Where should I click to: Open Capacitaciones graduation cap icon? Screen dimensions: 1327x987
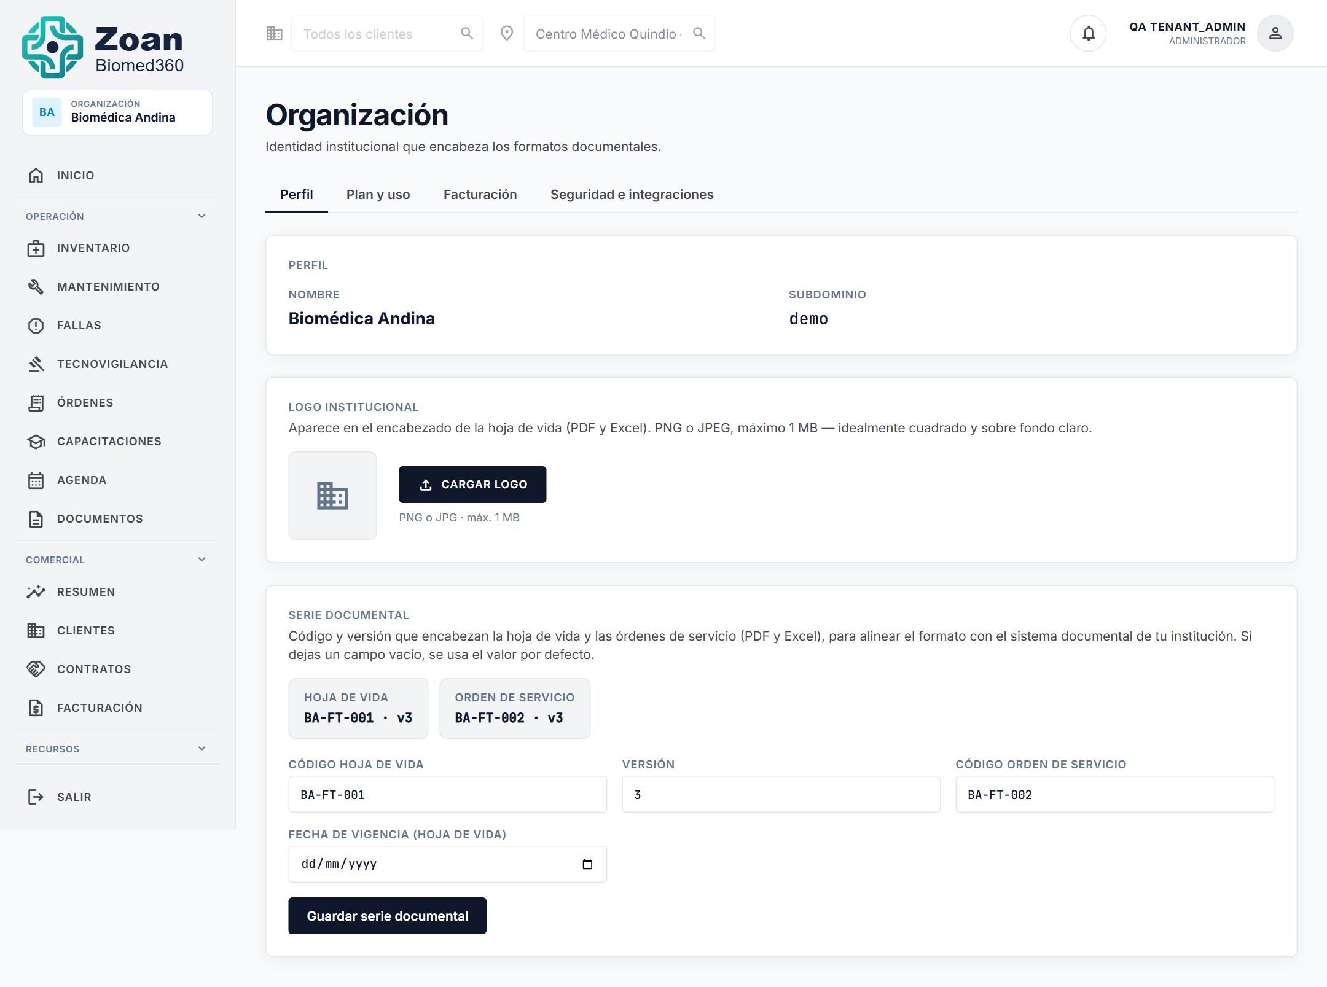36,442
